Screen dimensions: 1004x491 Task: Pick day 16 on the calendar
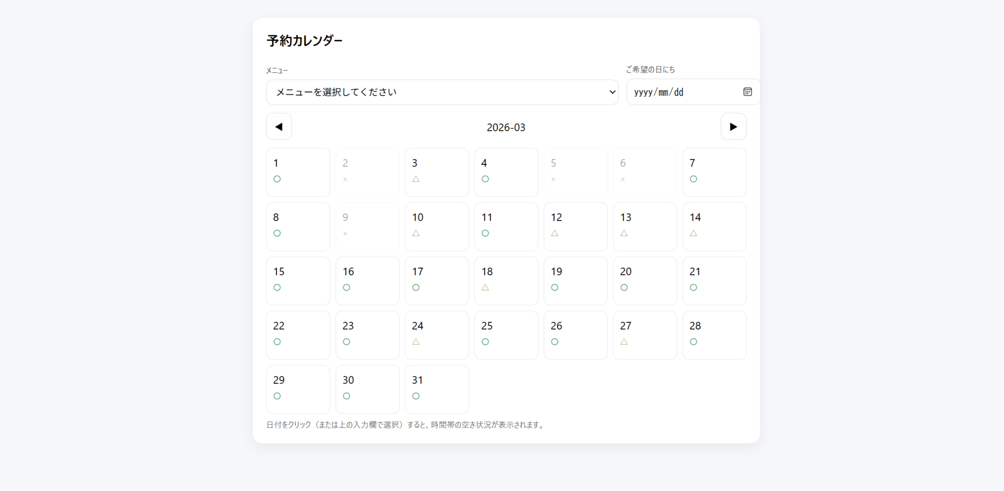point(367,281)
